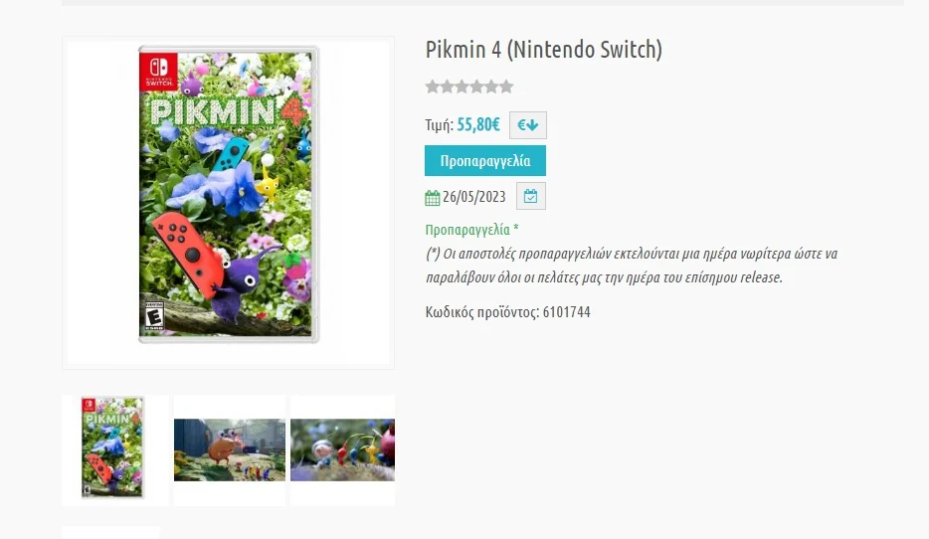Click the green calendar icon beside release date
929x539 pixels.
pos(432,197)
